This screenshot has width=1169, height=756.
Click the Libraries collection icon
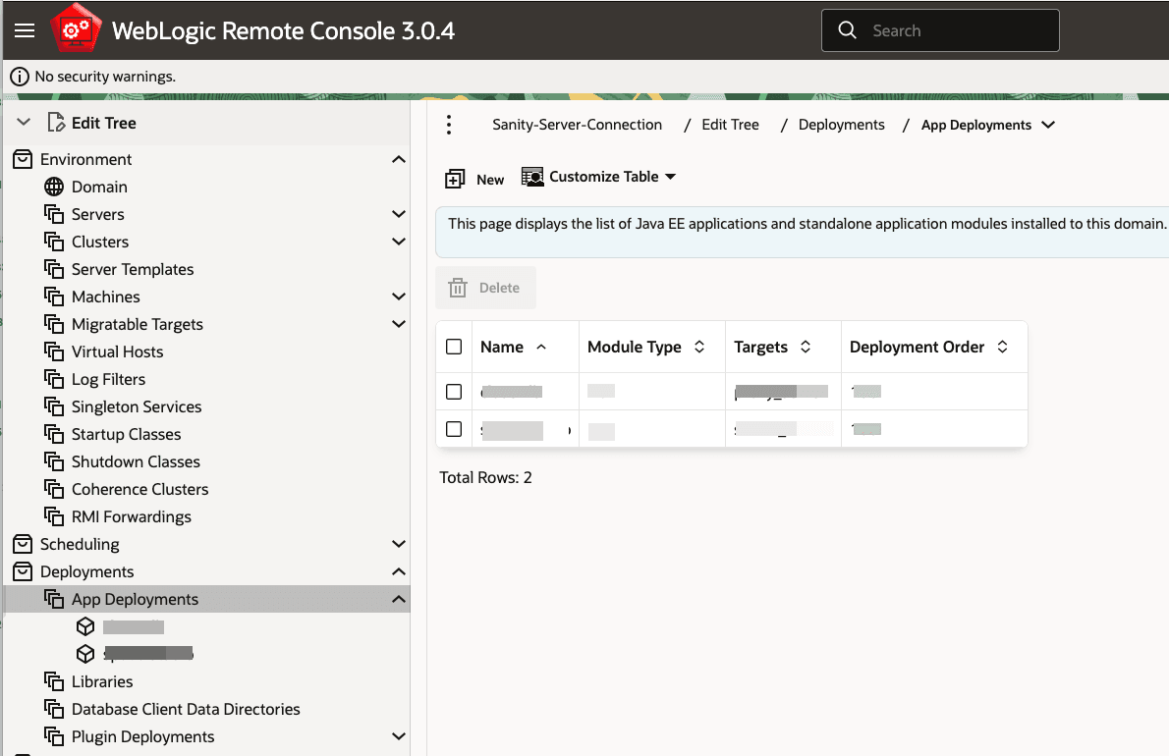coord(54,681)
